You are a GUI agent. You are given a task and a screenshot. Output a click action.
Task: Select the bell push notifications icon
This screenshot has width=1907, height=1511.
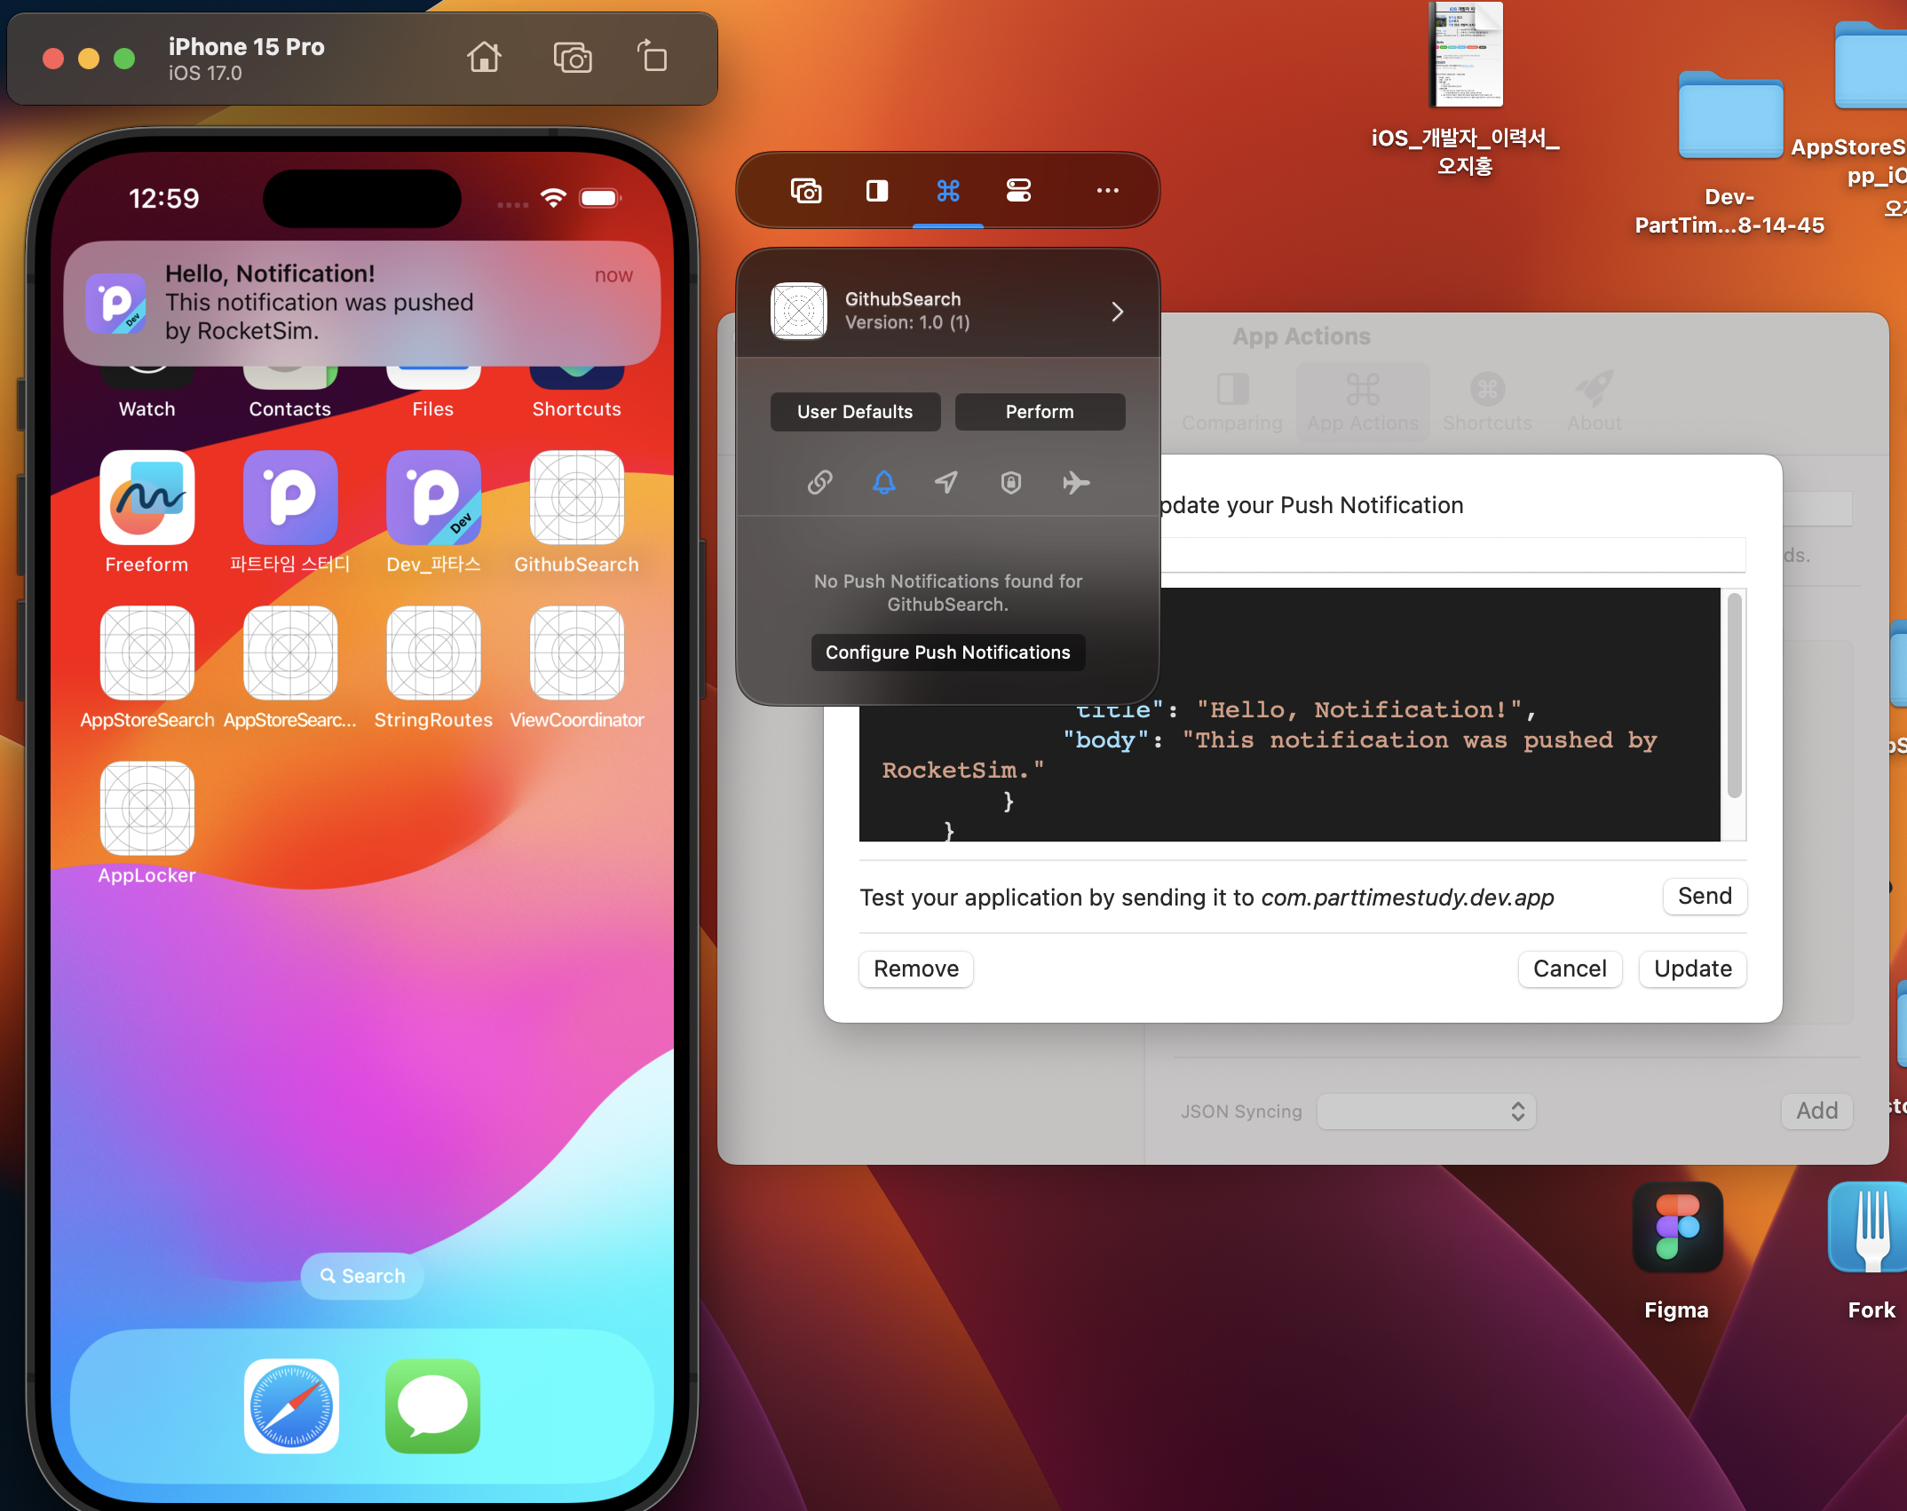883,482
